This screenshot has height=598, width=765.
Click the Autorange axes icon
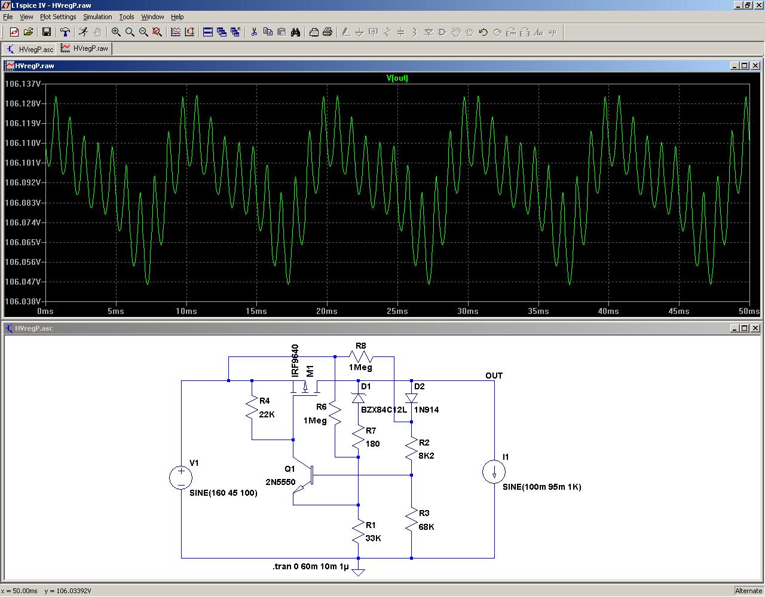[x=189, y=32]
